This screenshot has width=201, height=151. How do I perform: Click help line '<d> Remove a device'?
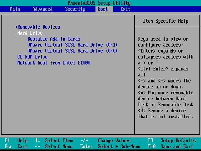pyautogui.click(x=162, y=111)
